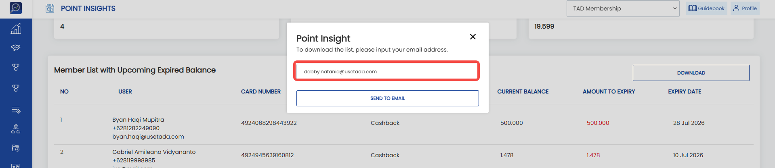Click the email address input field
This screenshot has height=168, width=775.
pyautogui.click(x=387, y=71)
